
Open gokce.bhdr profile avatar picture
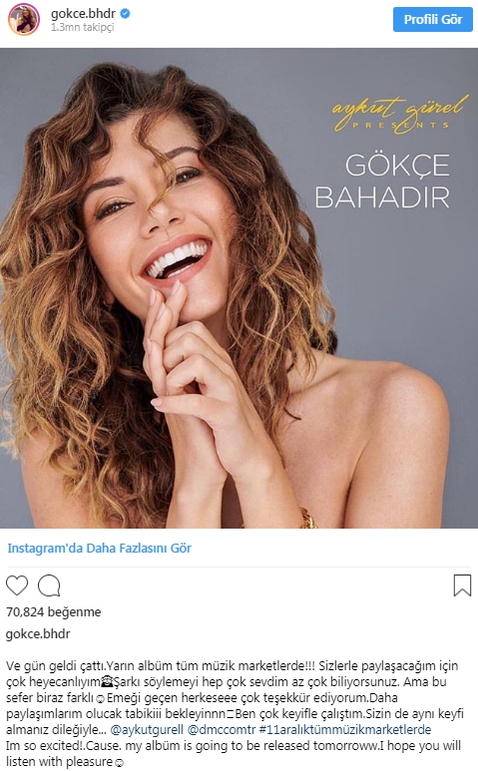tap(24, 20)
